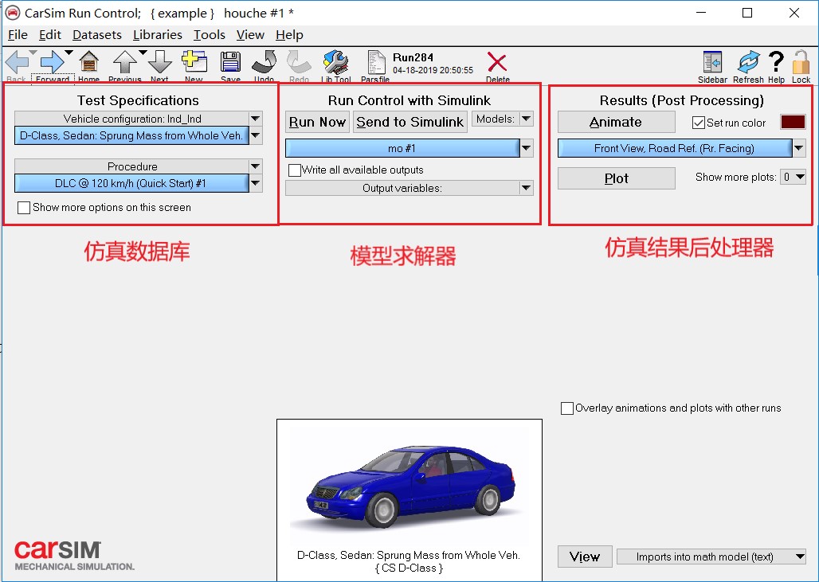The image size is (819, 582).
Task: Expand the Models dropdown
Action: (503, 119)
